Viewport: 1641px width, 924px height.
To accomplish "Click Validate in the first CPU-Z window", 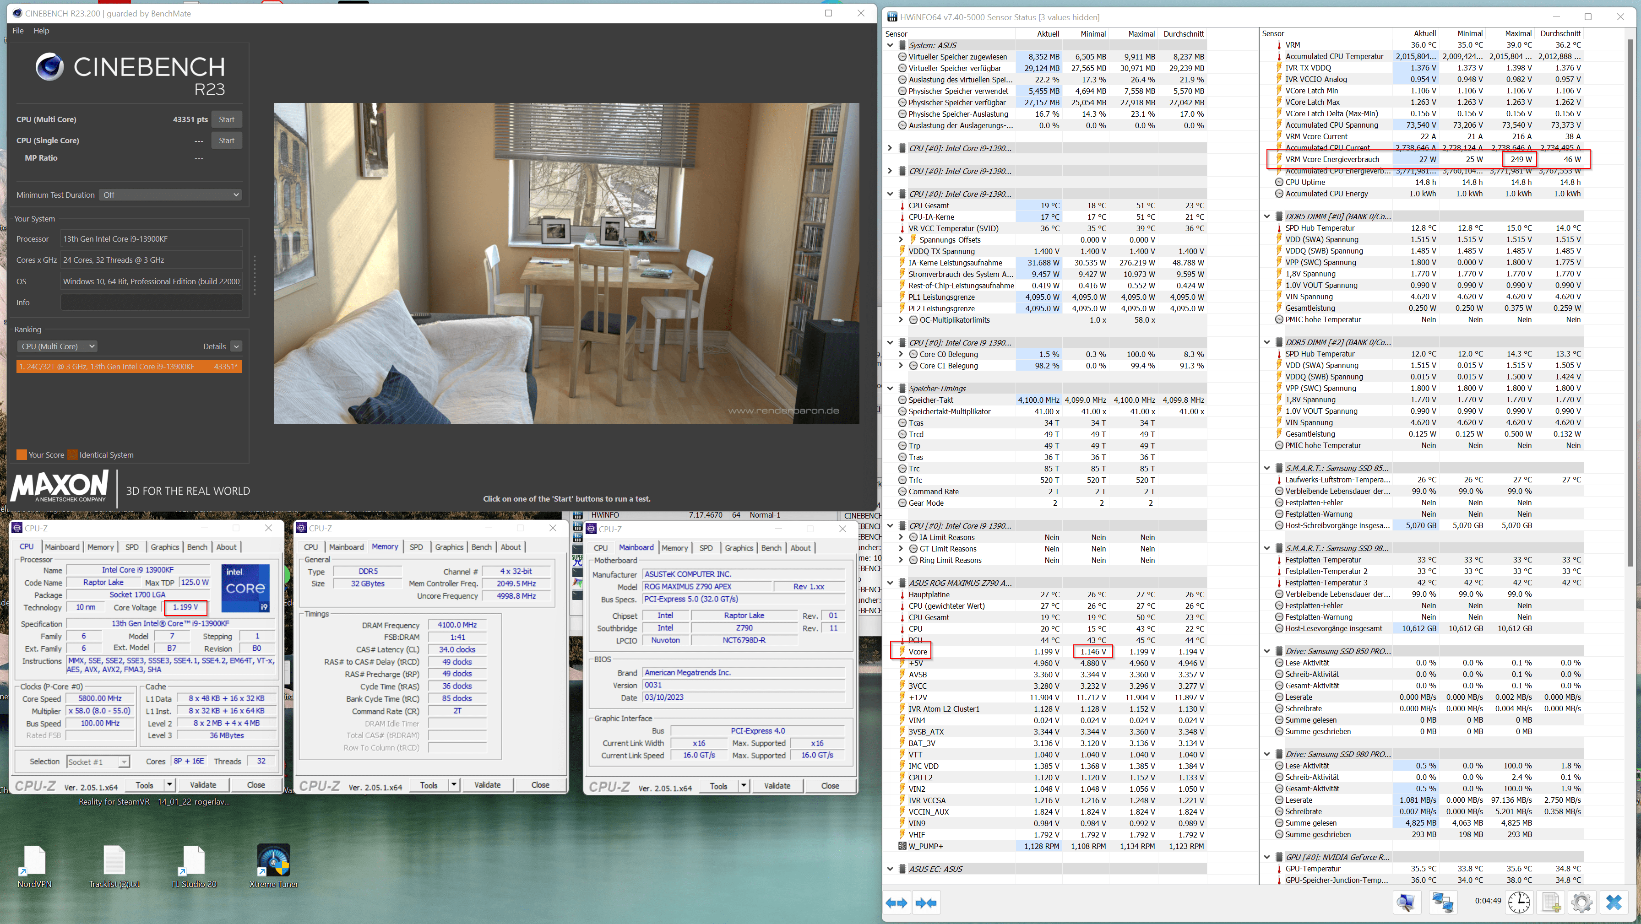I will coord(203,785).
